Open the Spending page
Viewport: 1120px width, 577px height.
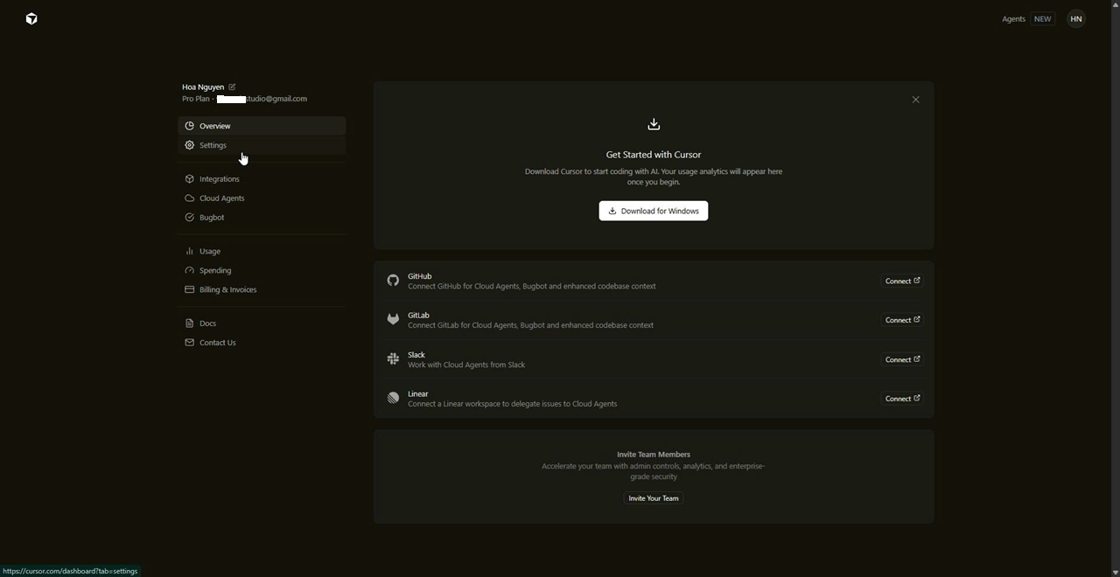tap(262, 271)
